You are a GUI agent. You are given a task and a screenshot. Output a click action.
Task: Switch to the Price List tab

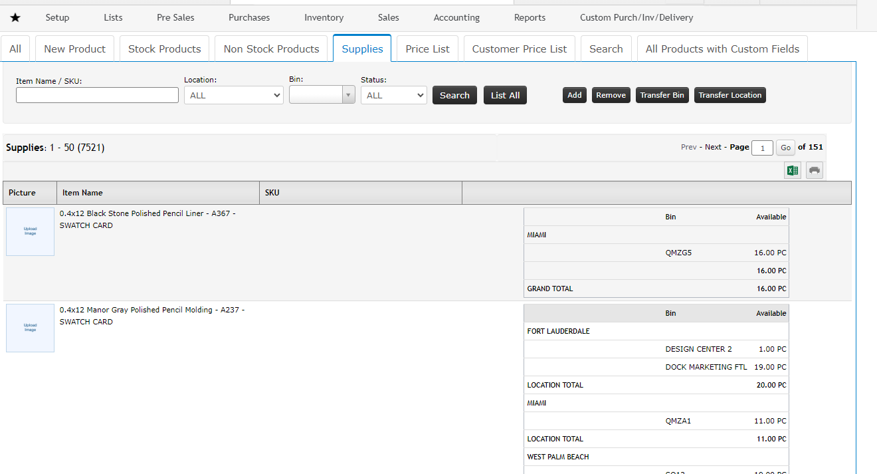(x=427, y=49)
